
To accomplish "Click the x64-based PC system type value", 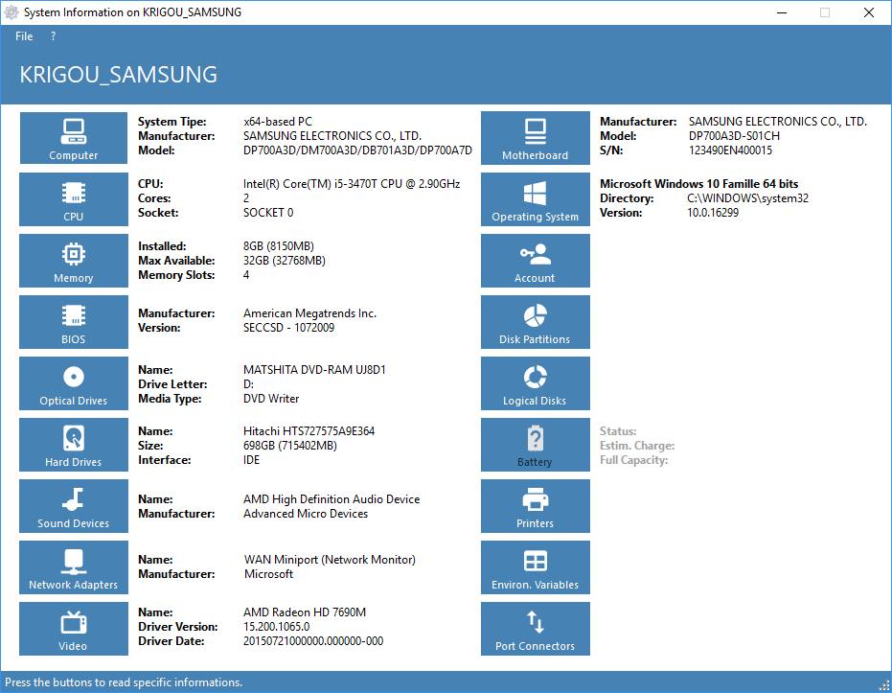I will pos(278,122).
